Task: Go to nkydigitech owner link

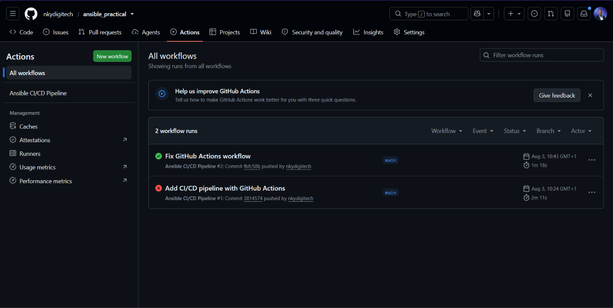Action: tap(58, 14)
